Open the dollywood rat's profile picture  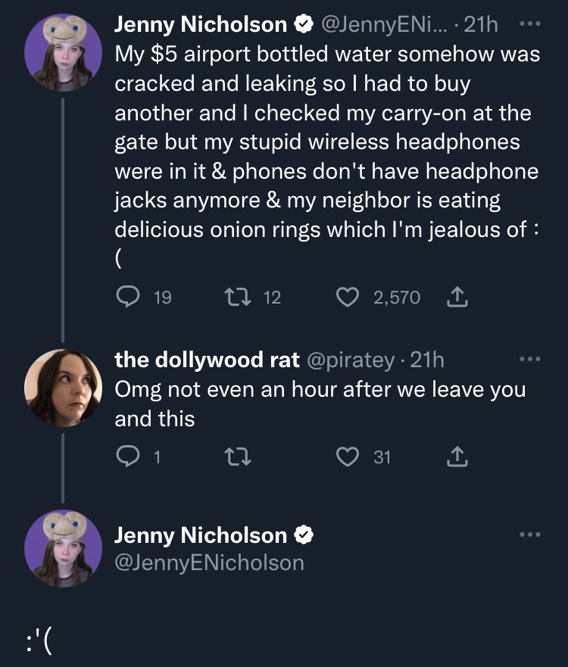(x=63, y=387)
